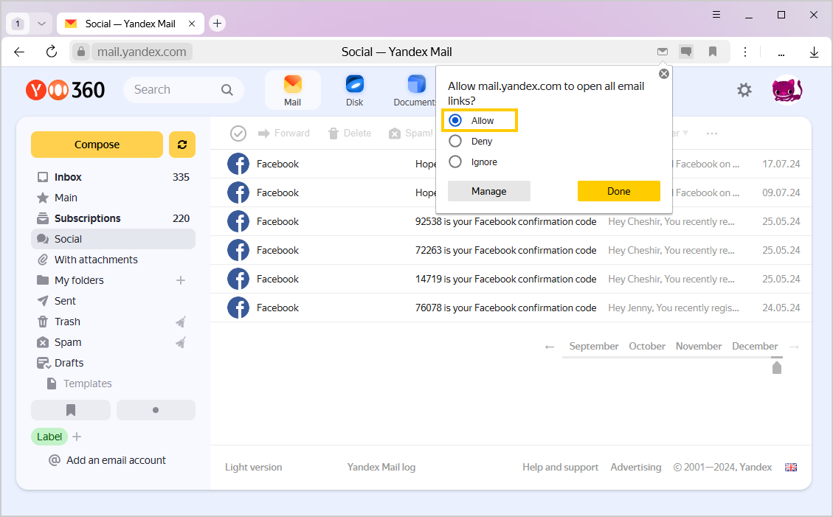Select the Allow radio option
Viewport: 833px width, 517px height.
(455, 120)
